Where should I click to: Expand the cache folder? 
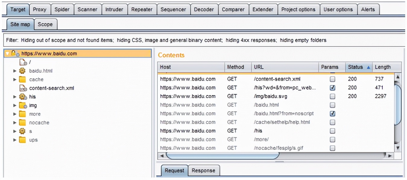(x=15, y=79)
